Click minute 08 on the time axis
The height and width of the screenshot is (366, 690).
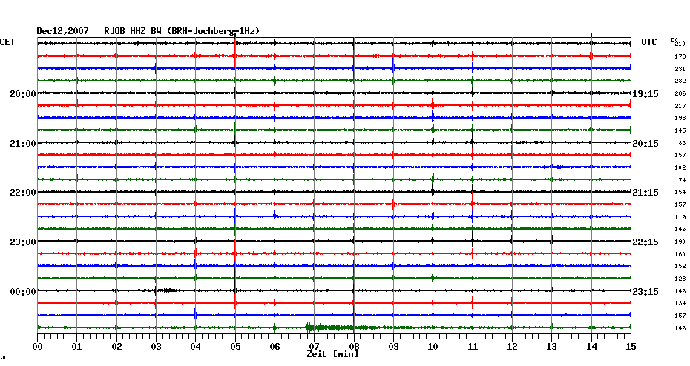354,347
